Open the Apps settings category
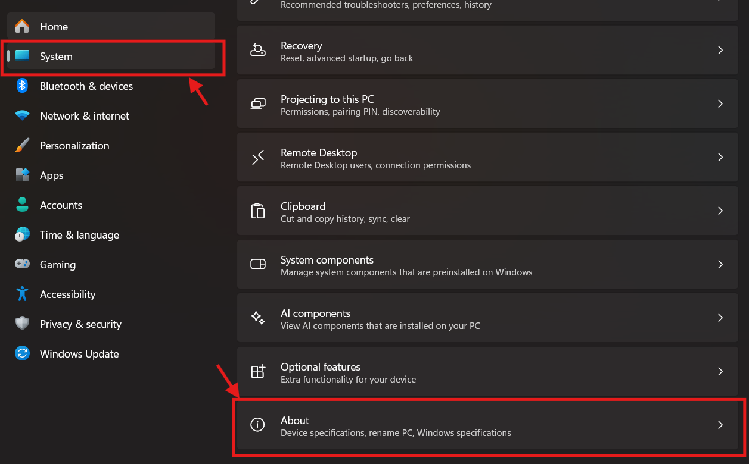Viewport: 749px width, 464px height. coord(51,175)
